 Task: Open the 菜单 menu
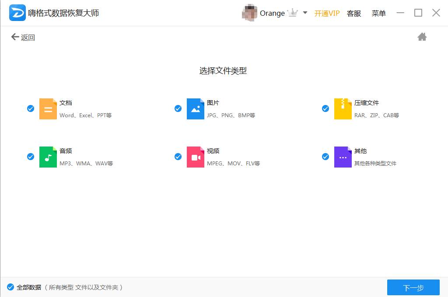coord(378,13)
